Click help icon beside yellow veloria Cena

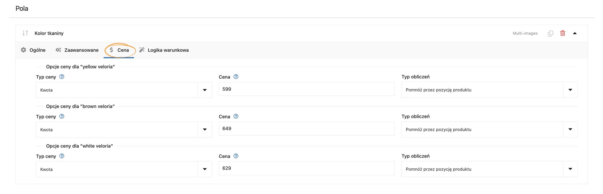[236, 77]
